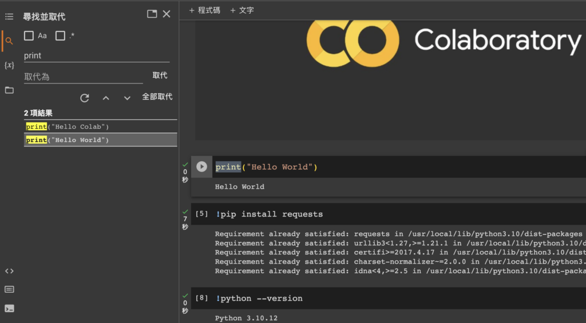Select the search magnifier sidebar icon
This screenshot has height=323, width=586.
(x=9, y=41)
